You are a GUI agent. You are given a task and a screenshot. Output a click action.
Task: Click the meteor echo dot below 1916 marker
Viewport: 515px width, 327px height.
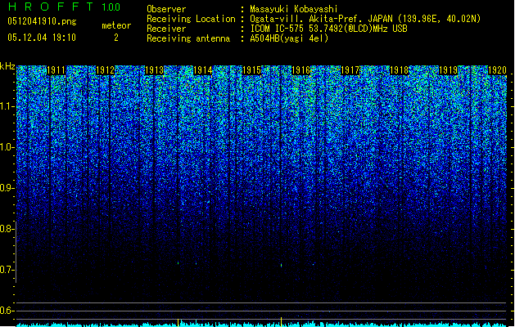282,265
